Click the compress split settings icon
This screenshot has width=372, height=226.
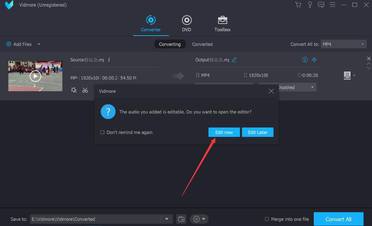pyautogui.click(x=314, y=59)
